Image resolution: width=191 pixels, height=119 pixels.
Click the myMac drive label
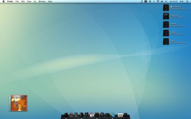pyautogui.click(x=173, y=32)
